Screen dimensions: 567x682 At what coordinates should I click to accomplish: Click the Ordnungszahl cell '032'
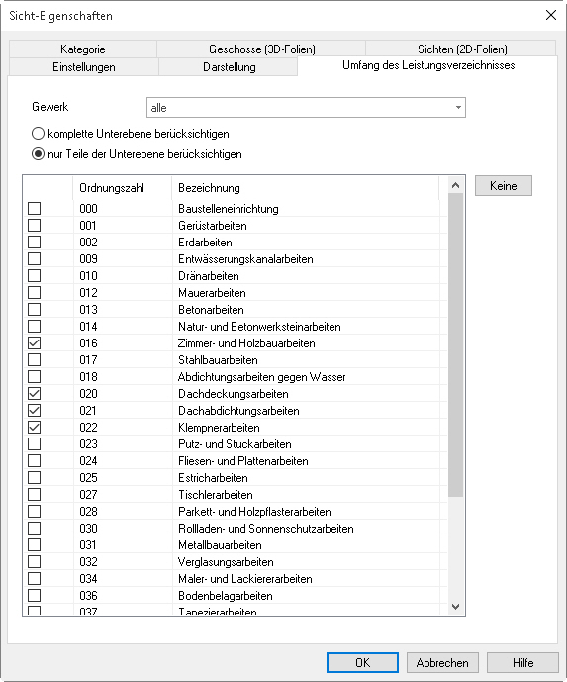[x=88, y=561]
